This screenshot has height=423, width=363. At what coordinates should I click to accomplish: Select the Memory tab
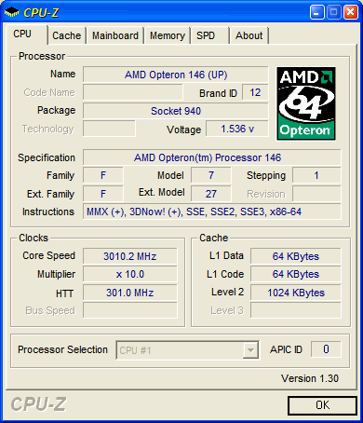click(x=168, y=35)
